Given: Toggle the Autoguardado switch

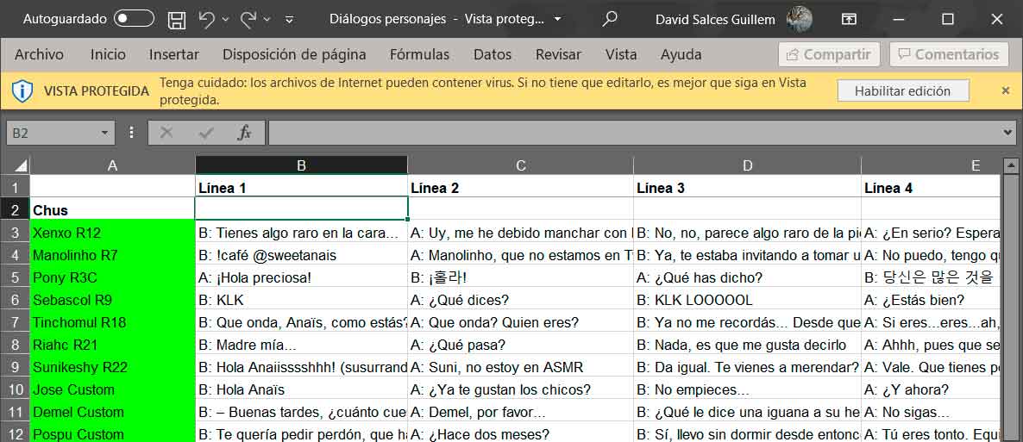Looking at the screenshot, I should click(x=134, y=19).
